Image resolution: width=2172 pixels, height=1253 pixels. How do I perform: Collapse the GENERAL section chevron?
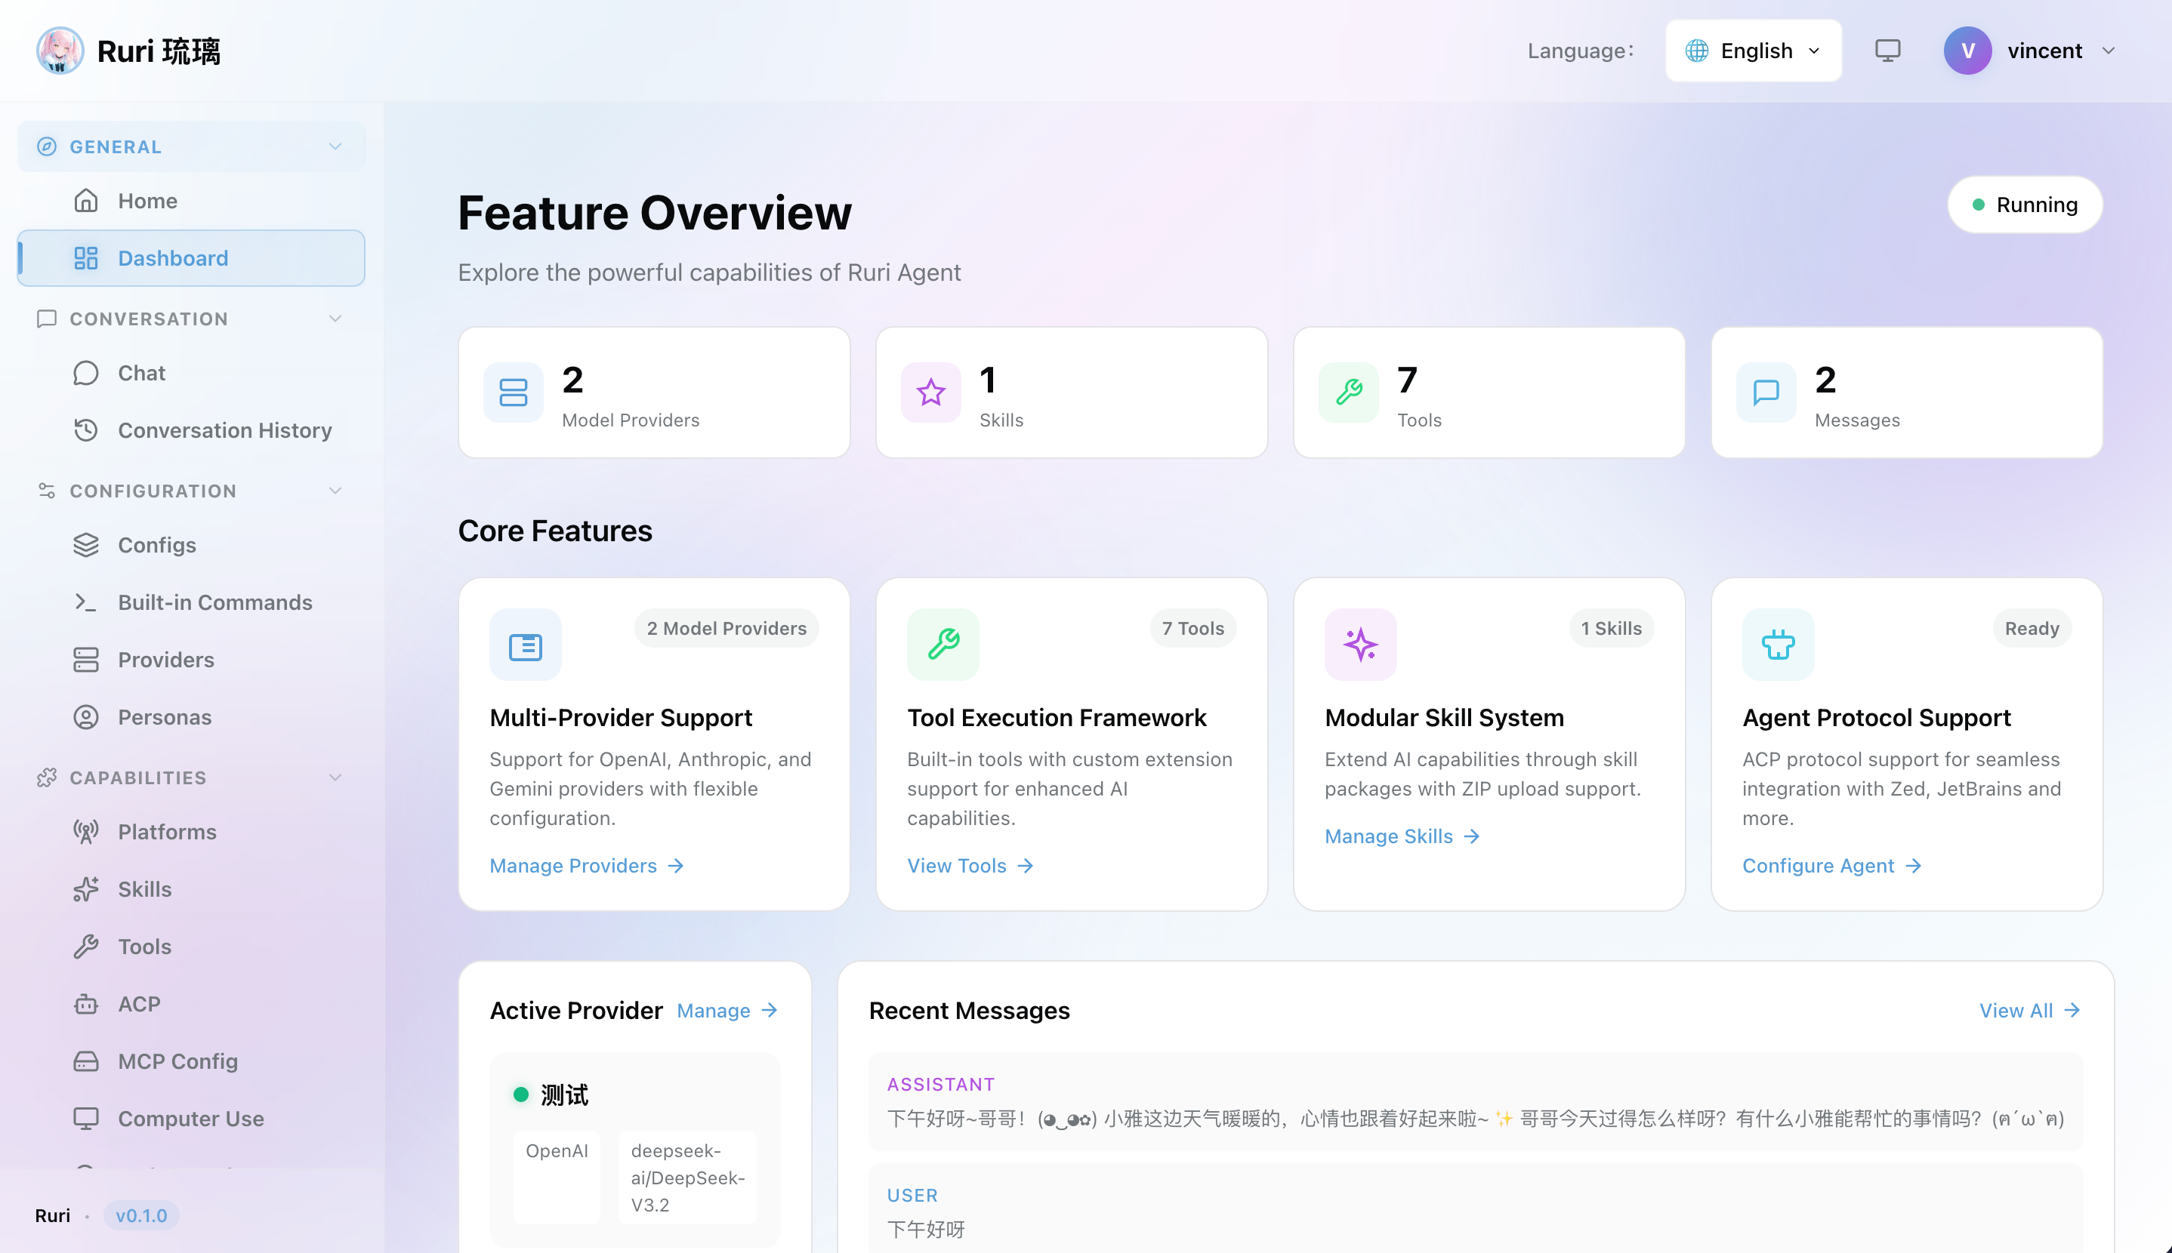point(335,146)
